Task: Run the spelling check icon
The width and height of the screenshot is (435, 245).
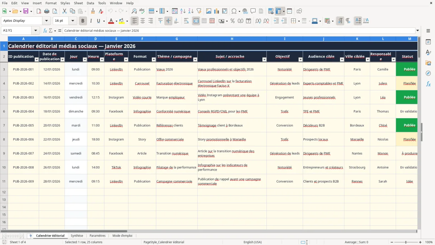Action: tap(142, 11)
